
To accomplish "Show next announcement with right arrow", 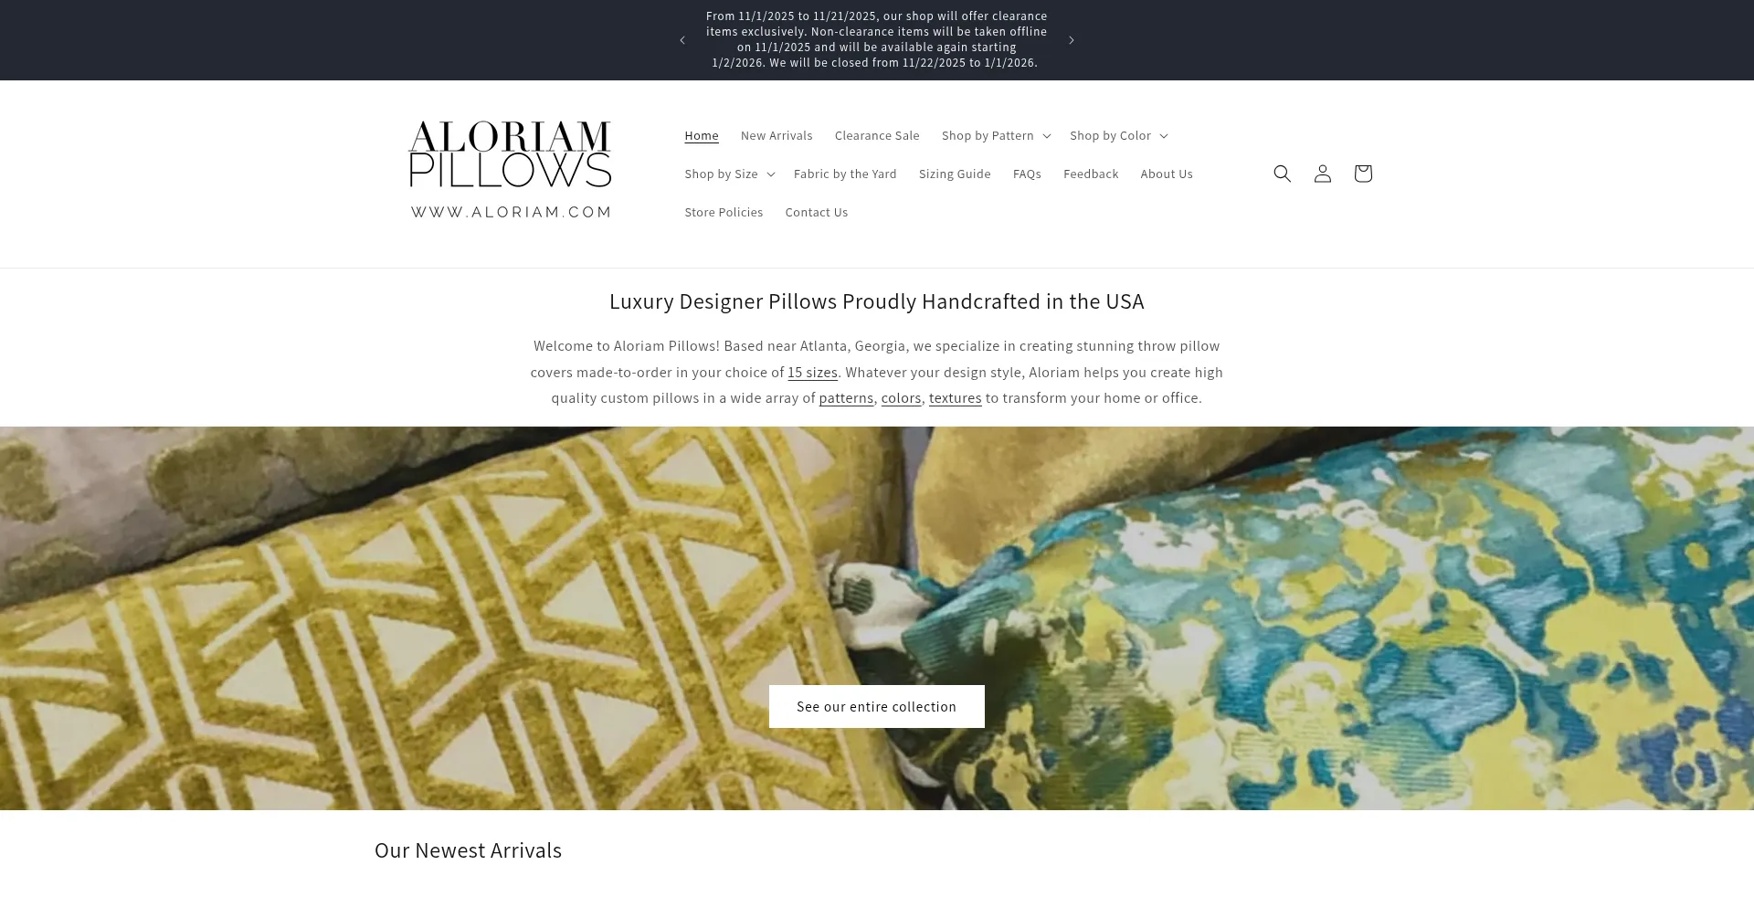I will pos(1071,40).
